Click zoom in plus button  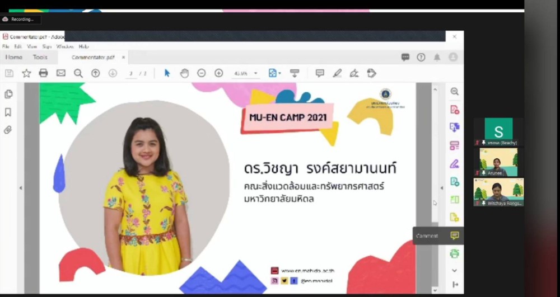click(219, 73)
